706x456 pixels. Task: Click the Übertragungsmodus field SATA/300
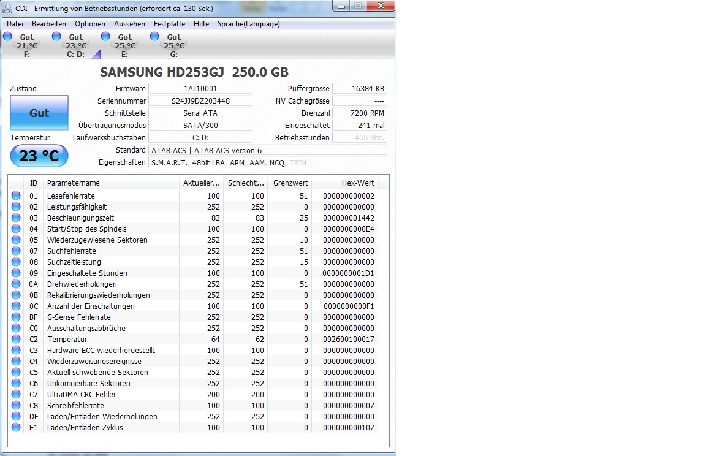pos(200,125)
